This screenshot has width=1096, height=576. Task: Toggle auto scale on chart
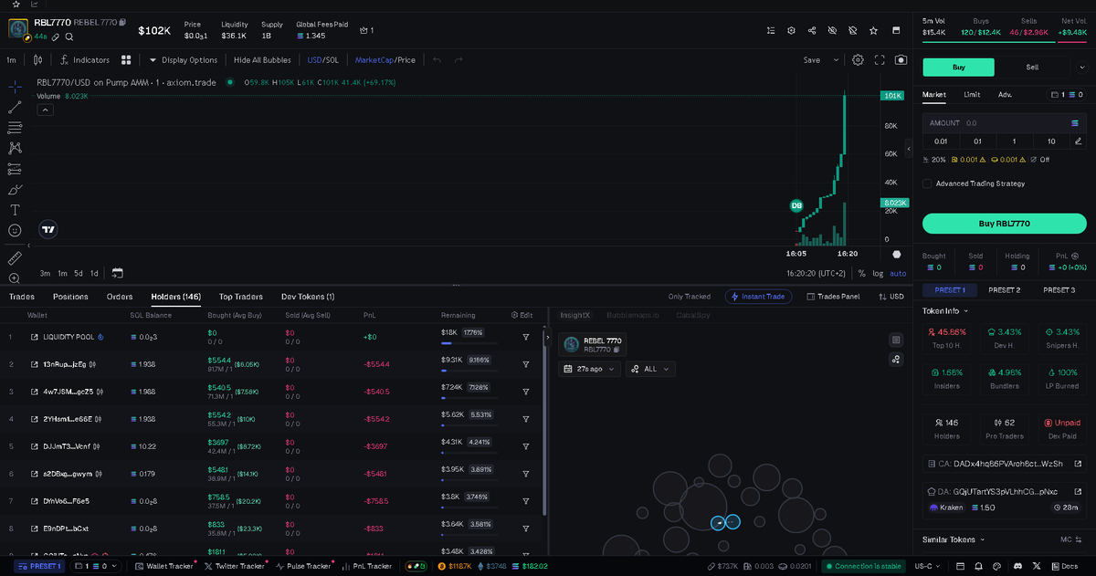tap(898, 273)
